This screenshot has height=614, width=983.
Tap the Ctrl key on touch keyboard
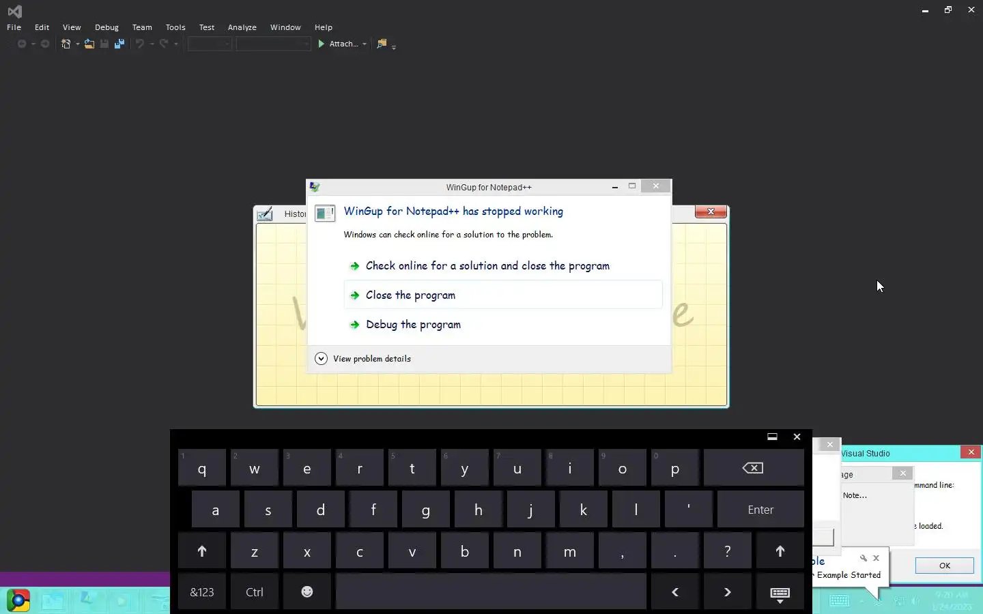point(255,592)
